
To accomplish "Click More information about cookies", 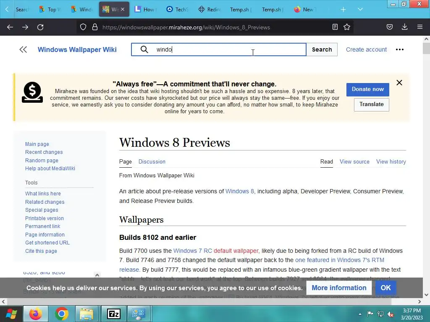I will (x=339, y=288).
